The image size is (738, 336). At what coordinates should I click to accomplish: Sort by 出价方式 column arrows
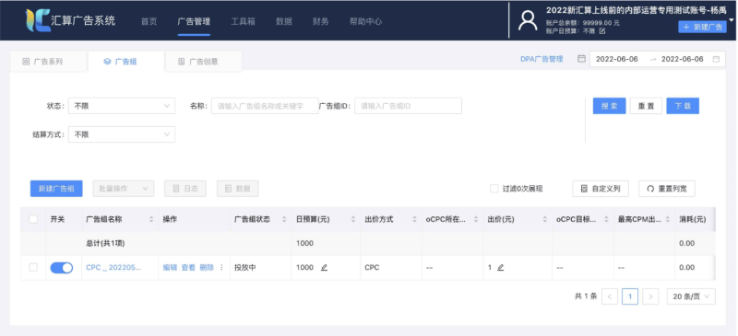point(414,219)
